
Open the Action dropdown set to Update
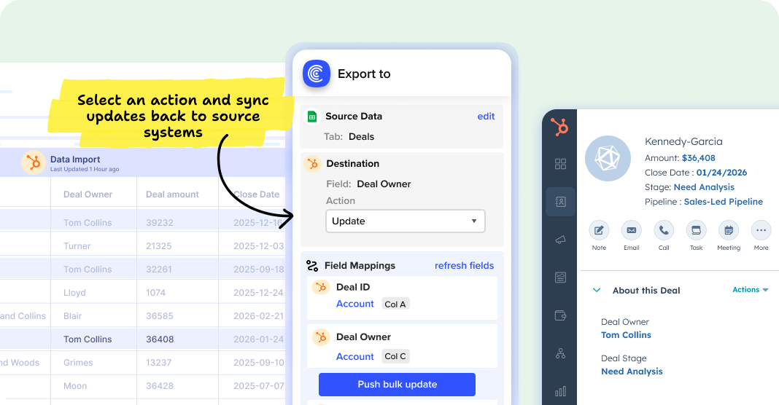(x=406, y=221)
